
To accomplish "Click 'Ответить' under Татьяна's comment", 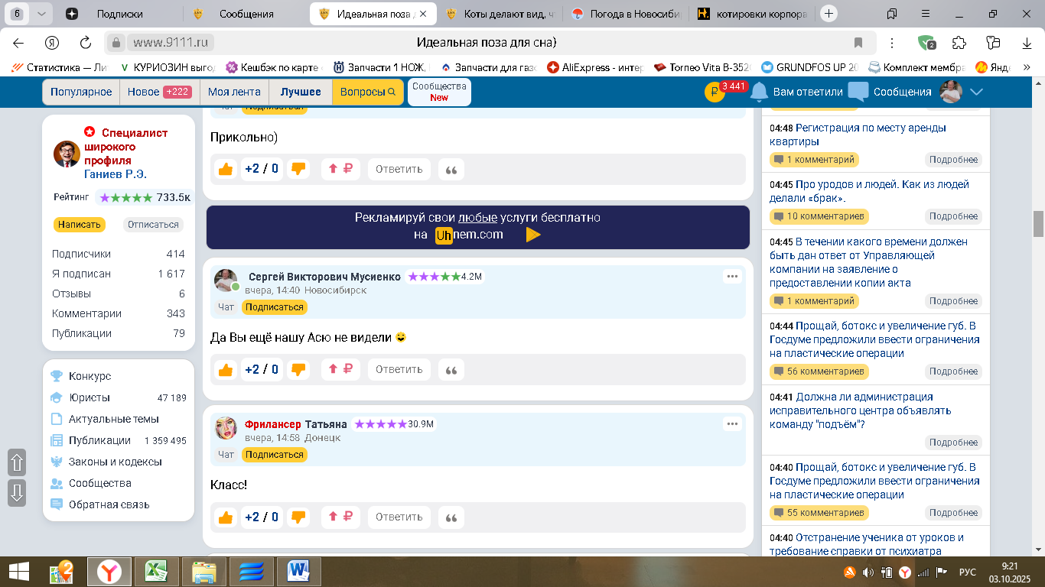I will (399, 517).
